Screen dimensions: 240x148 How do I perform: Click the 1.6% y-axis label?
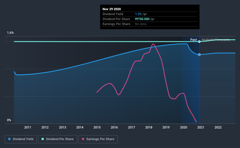pyautogui.click(x=10, y=33)
